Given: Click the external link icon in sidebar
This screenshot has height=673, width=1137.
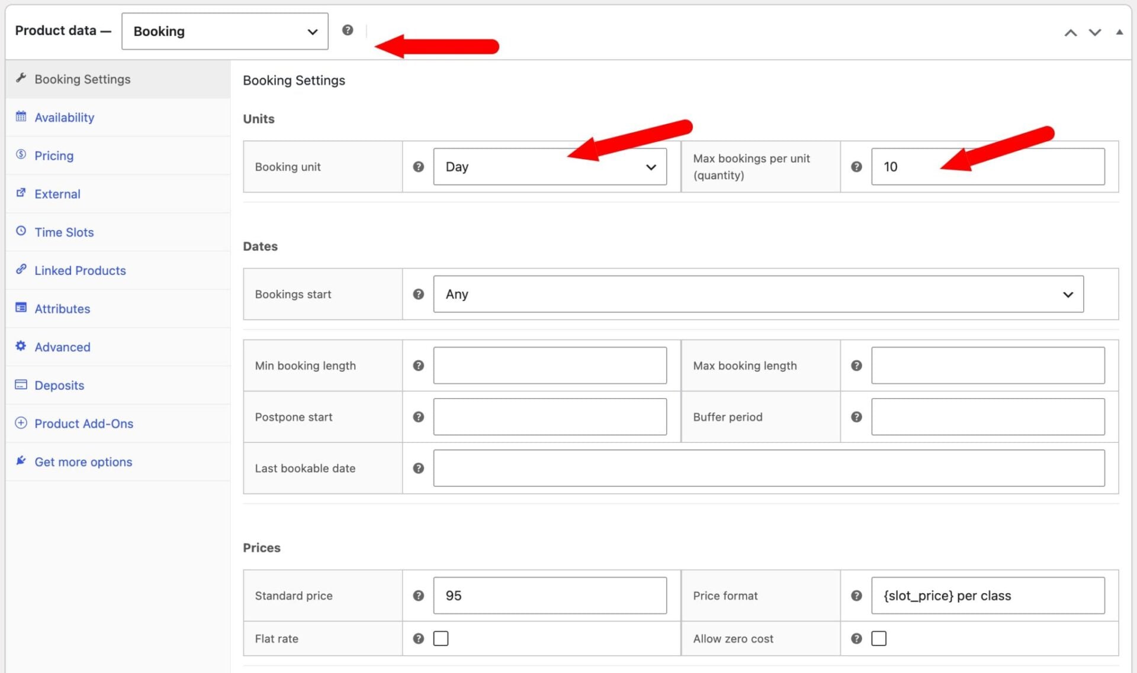Looking at the screenshot, I should (x=21, y=192).
